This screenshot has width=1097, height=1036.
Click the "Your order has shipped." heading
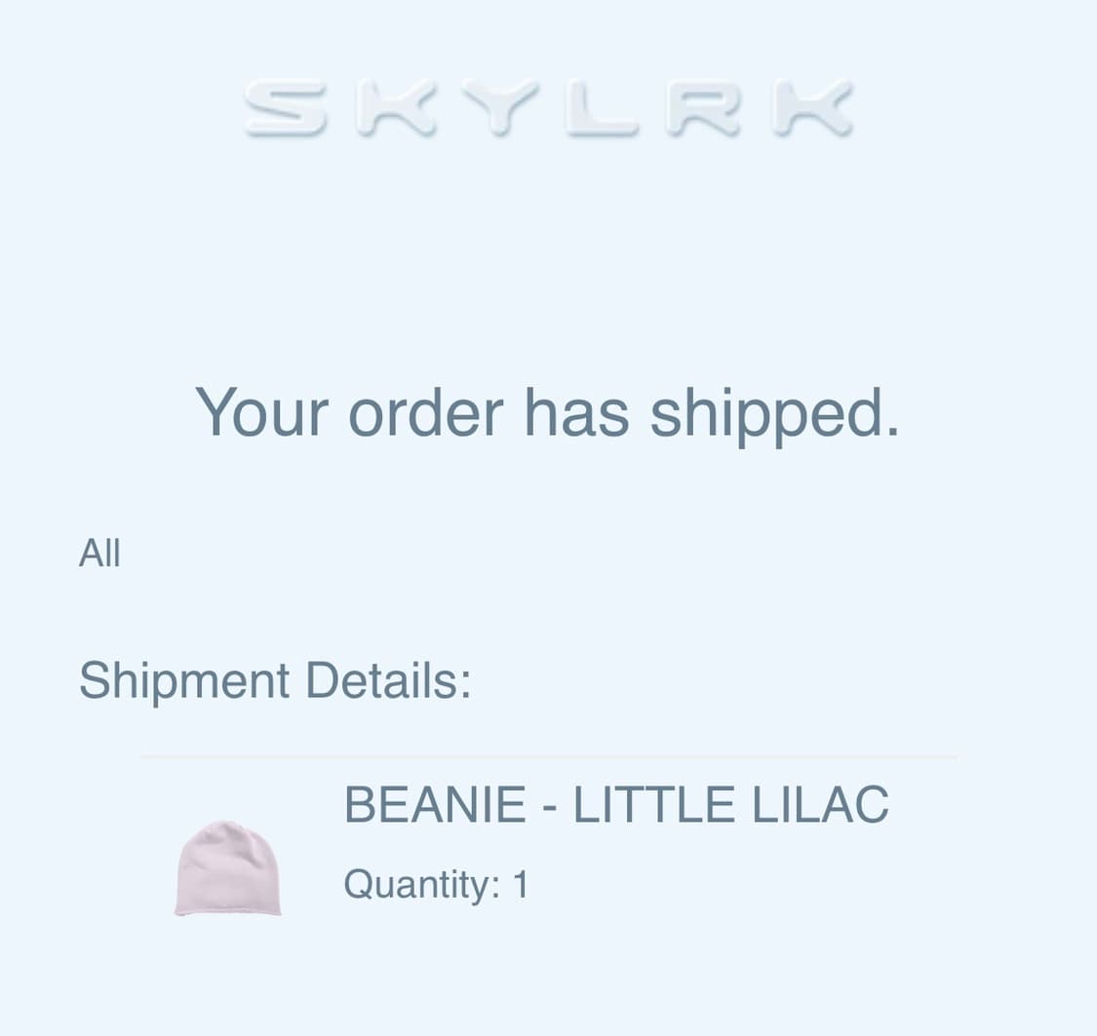(547, 411)
